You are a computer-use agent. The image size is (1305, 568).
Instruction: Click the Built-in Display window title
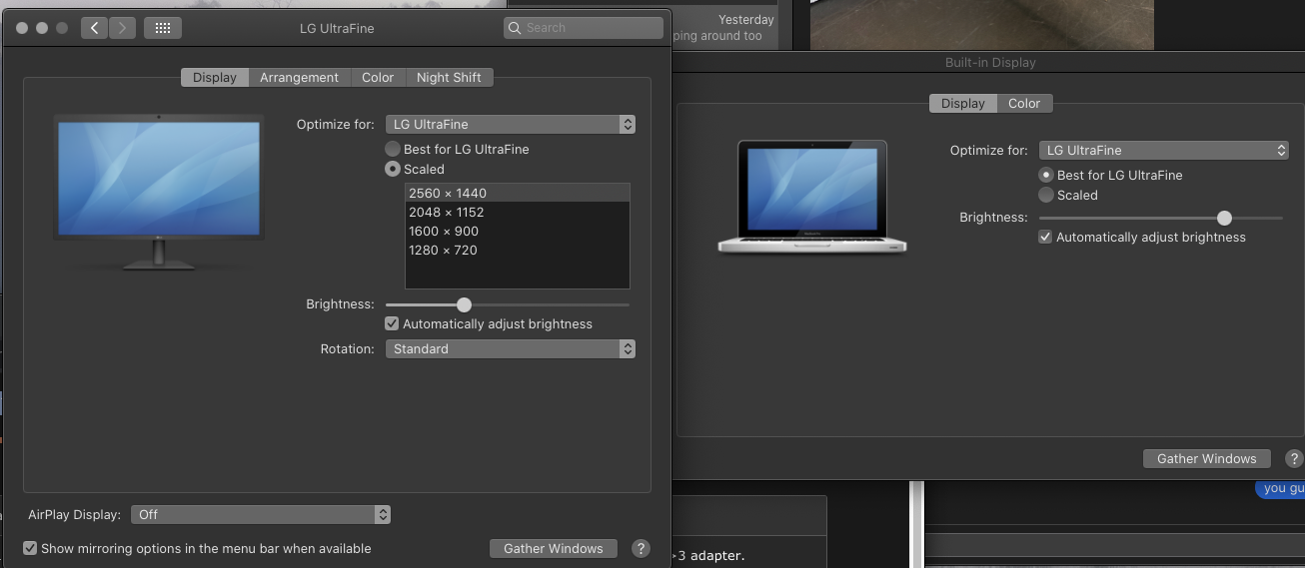990,62
